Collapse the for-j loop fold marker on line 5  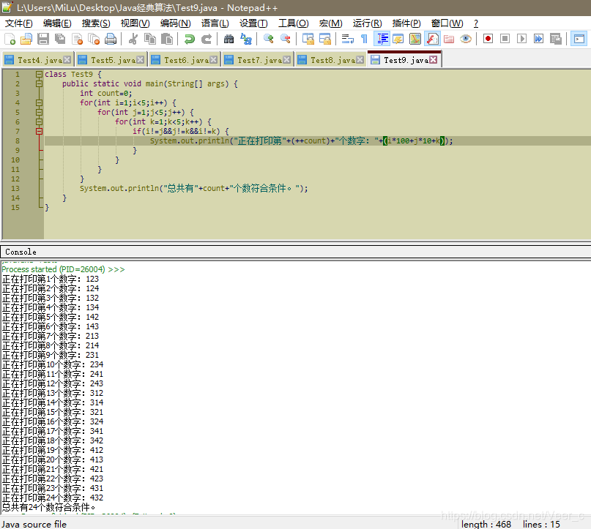tap(39, 112)
